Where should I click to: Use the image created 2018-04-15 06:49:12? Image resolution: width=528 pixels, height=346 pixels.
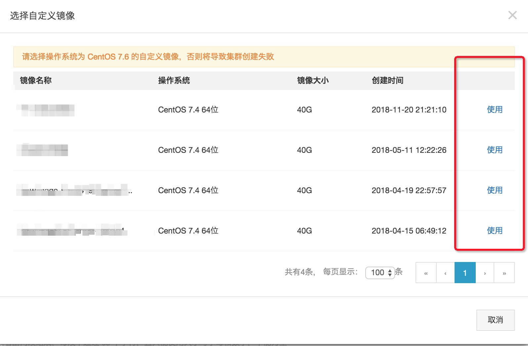pyautogui.click(x=495, y=231)
